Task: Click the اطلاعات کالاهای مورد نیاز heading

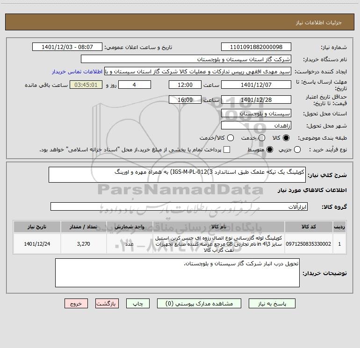Action: click(x=312, y=190)
